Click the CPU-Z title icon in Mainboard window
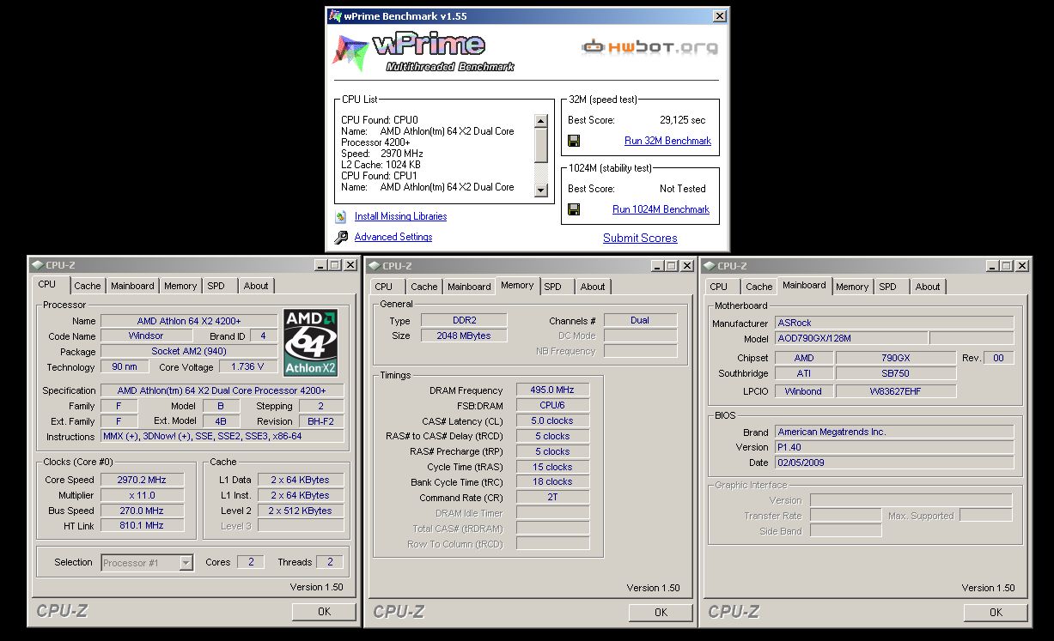The height and width of the screenshot is (641, 1054). click(x=710, y=265)
